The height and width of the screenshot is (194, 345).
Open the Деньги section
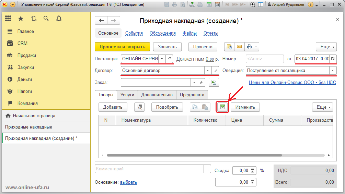pos(25,79)
